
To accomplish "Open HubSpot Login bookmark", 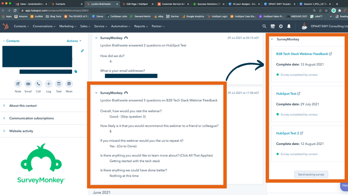I will point(217,17).
